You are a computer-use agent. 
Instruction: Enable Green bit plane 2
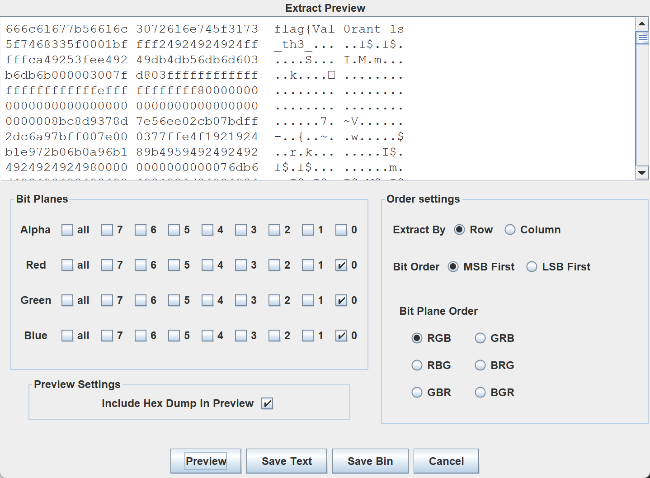point(274,300)
